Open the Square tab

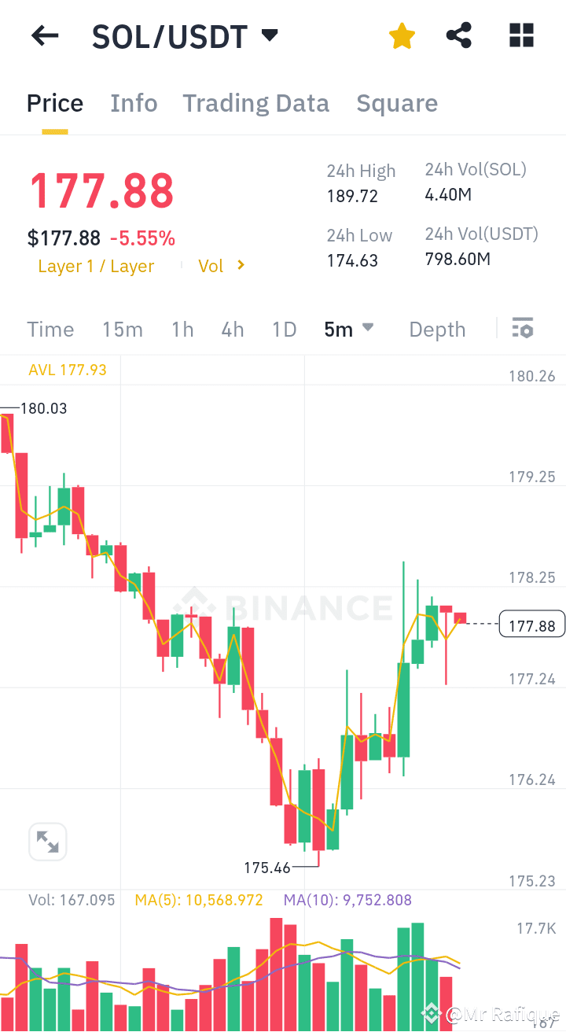397,103
